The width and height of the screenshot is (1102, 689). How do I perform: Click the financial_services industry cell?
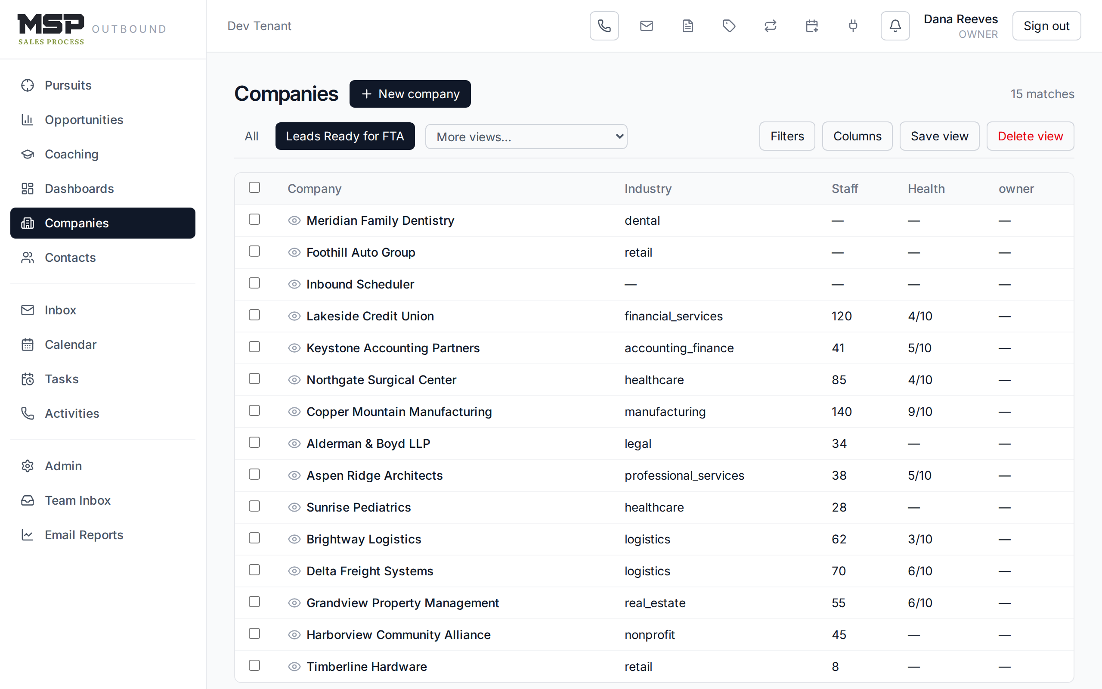tap(674, 316)
